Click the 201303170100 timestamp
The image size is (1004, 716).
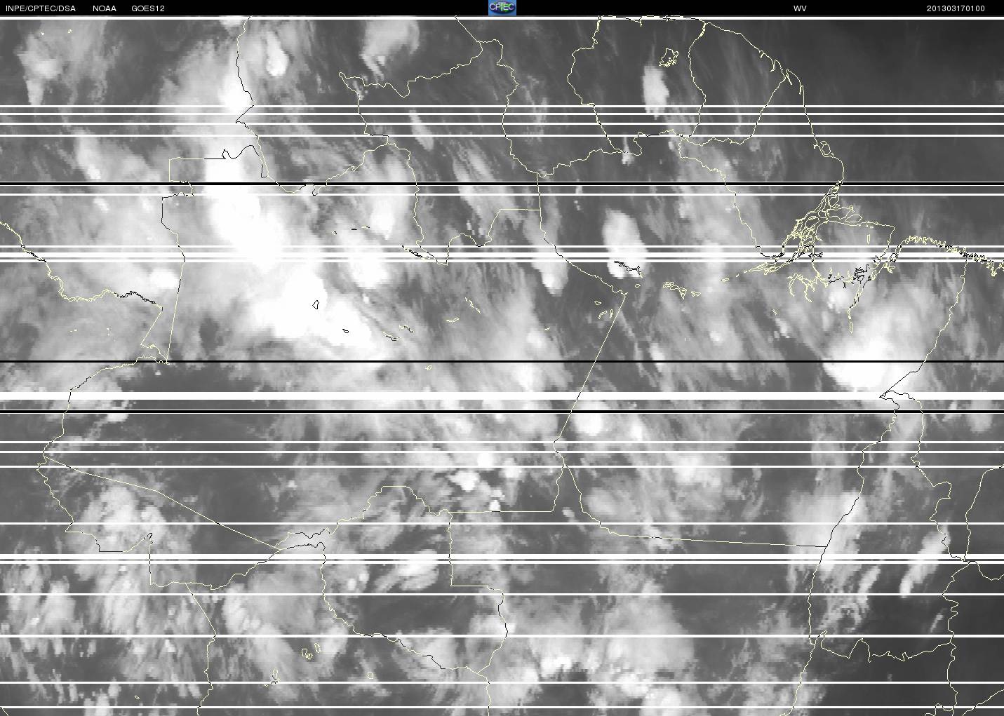[x=956, y=8]
